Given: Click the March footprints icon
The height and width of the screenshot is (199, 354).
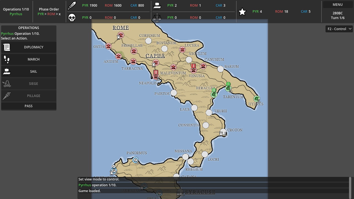Looking at the screenshot, I should [x=7, y=59].
